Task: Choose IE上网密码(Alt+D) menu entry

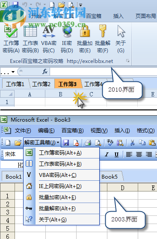Action: pos(62,186)
